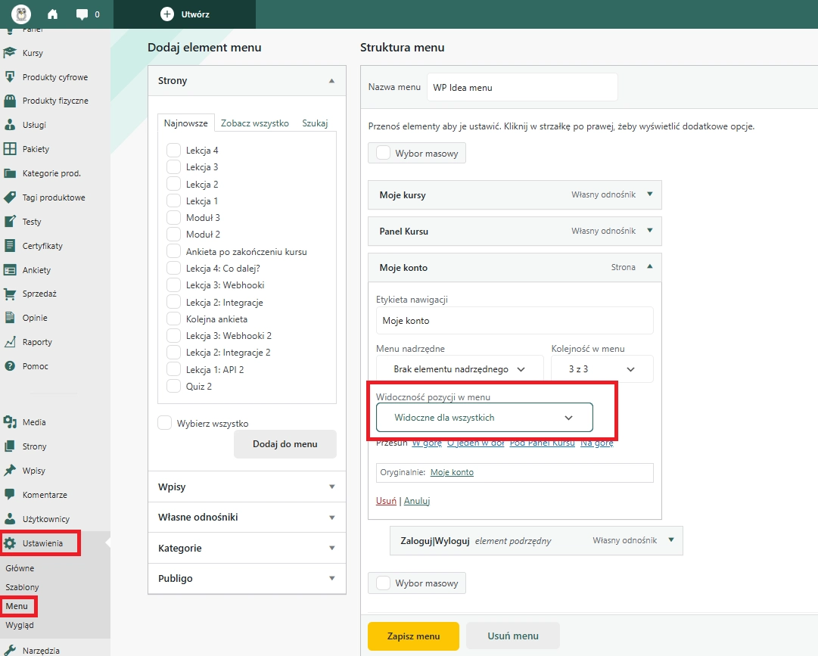Open the home icon in top bar
Viewport: 818px width, 656px height.
(x=53, y=14)
